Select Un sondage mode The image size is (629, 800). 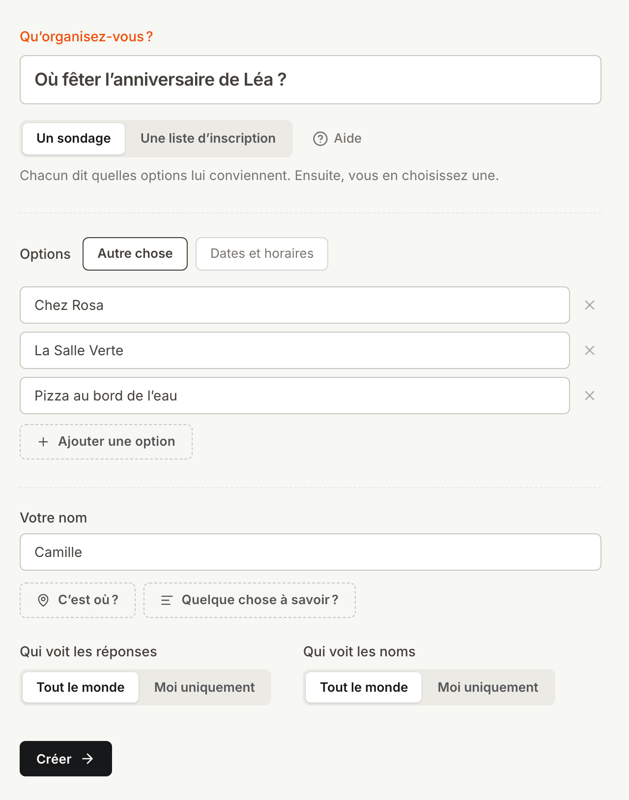coord(74,139)
